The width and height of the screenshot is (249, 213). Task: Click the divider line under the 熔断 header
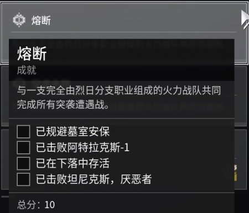pyautogui.click(x=124, y=32)
